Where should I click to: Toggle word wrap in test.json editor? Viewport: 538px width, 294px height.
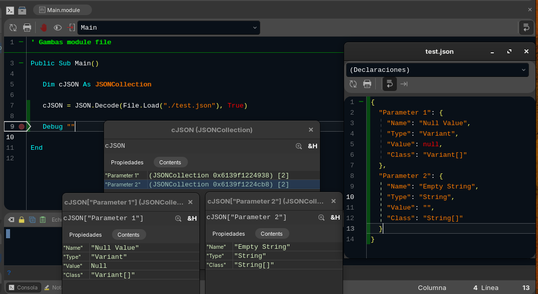(389, 84)
